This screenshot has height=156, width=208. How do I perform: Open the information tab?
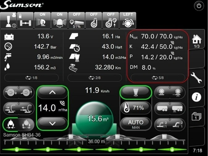click(197, 97)
